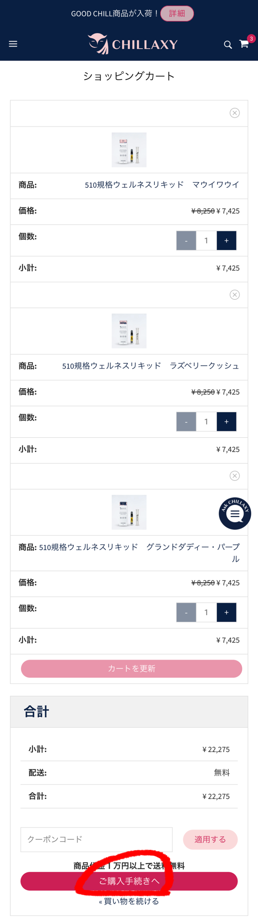Screen dimensions: 258x922
Task: Decrease ラズベリークッシュ quantity with minus button
Action: [x=186, y=422]
